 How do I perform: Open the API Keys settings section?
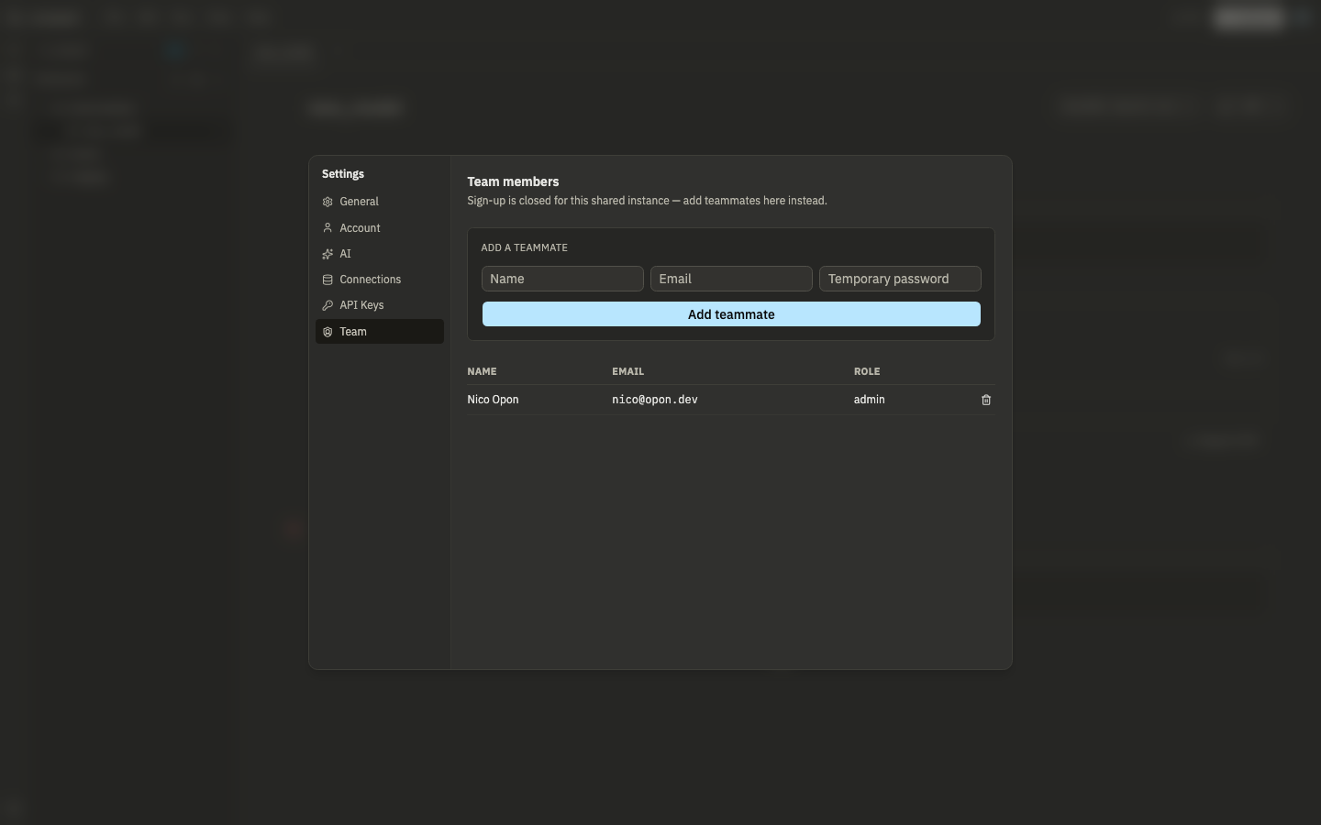380,305
